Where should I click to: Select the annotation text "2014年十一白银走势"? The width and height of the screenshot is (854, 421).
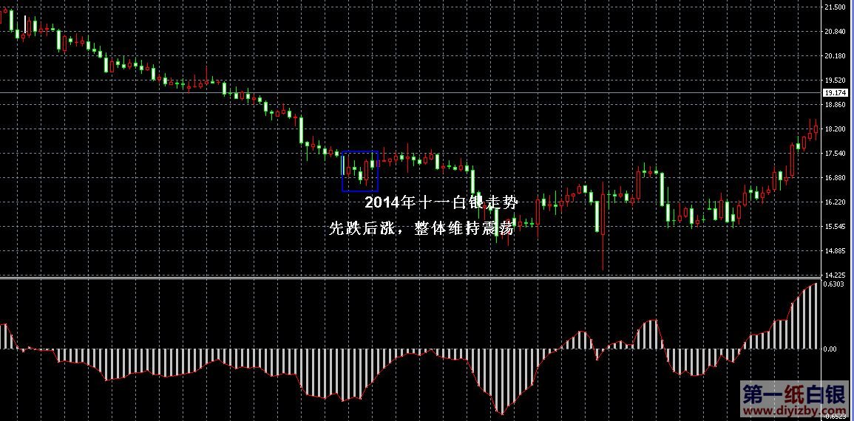[439, 202]
